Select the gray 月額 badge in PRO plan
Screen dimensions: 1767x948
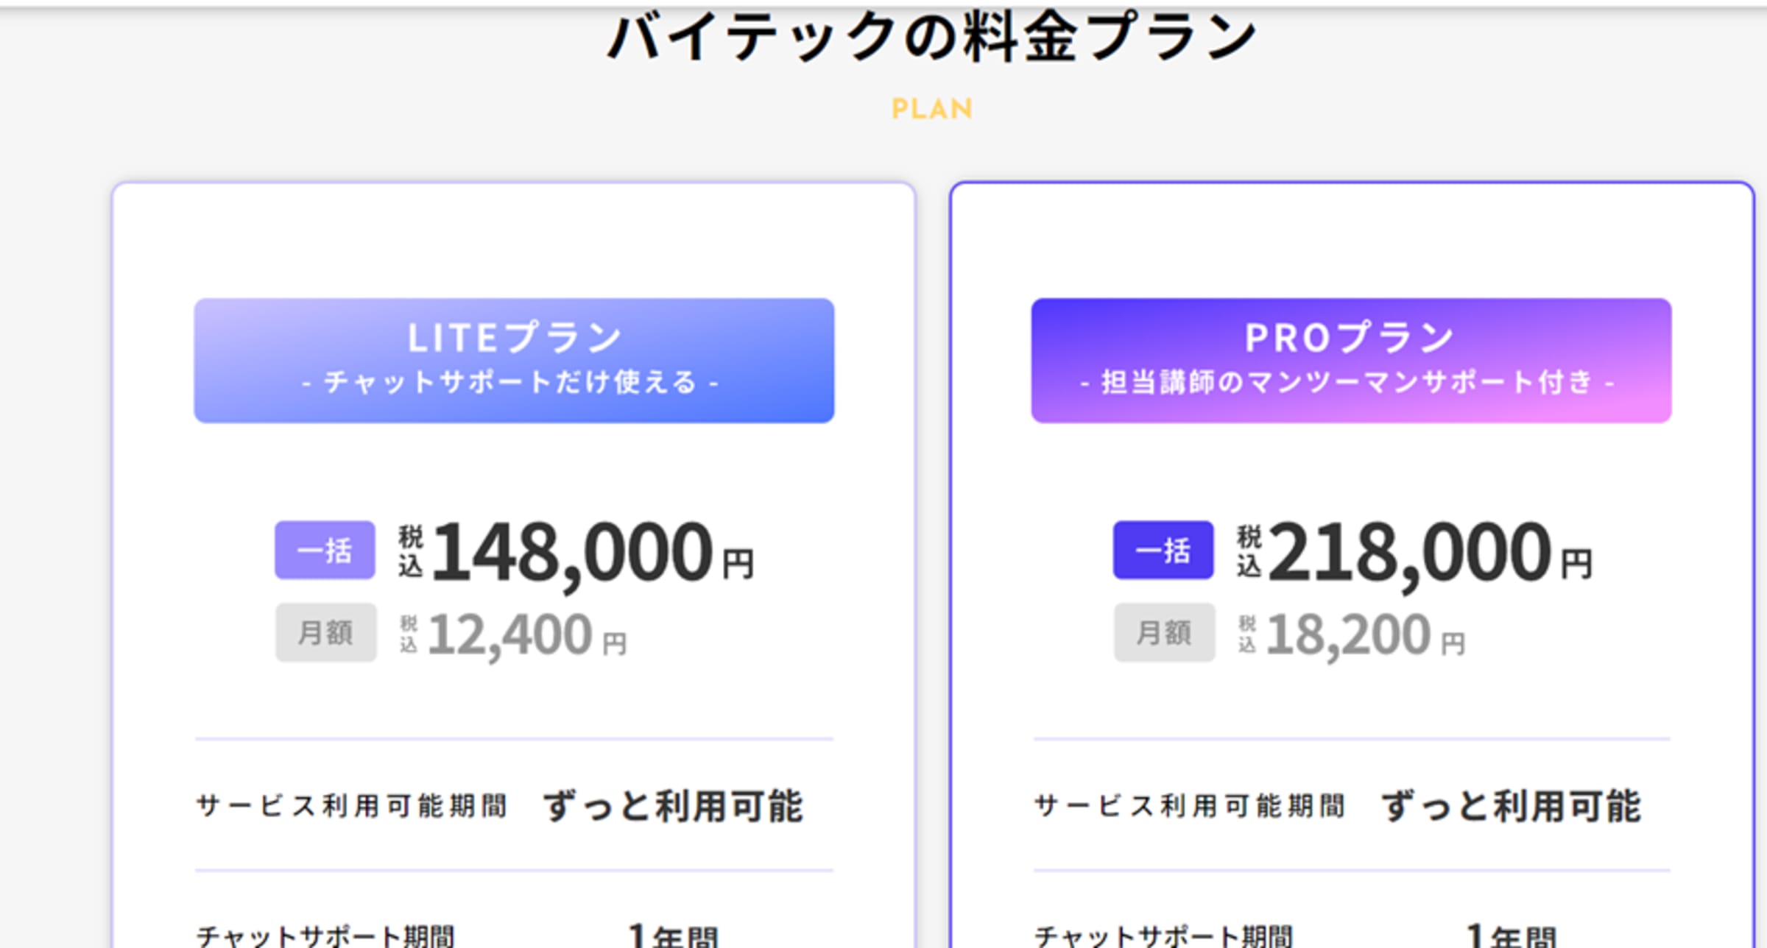pos(1163,632)
